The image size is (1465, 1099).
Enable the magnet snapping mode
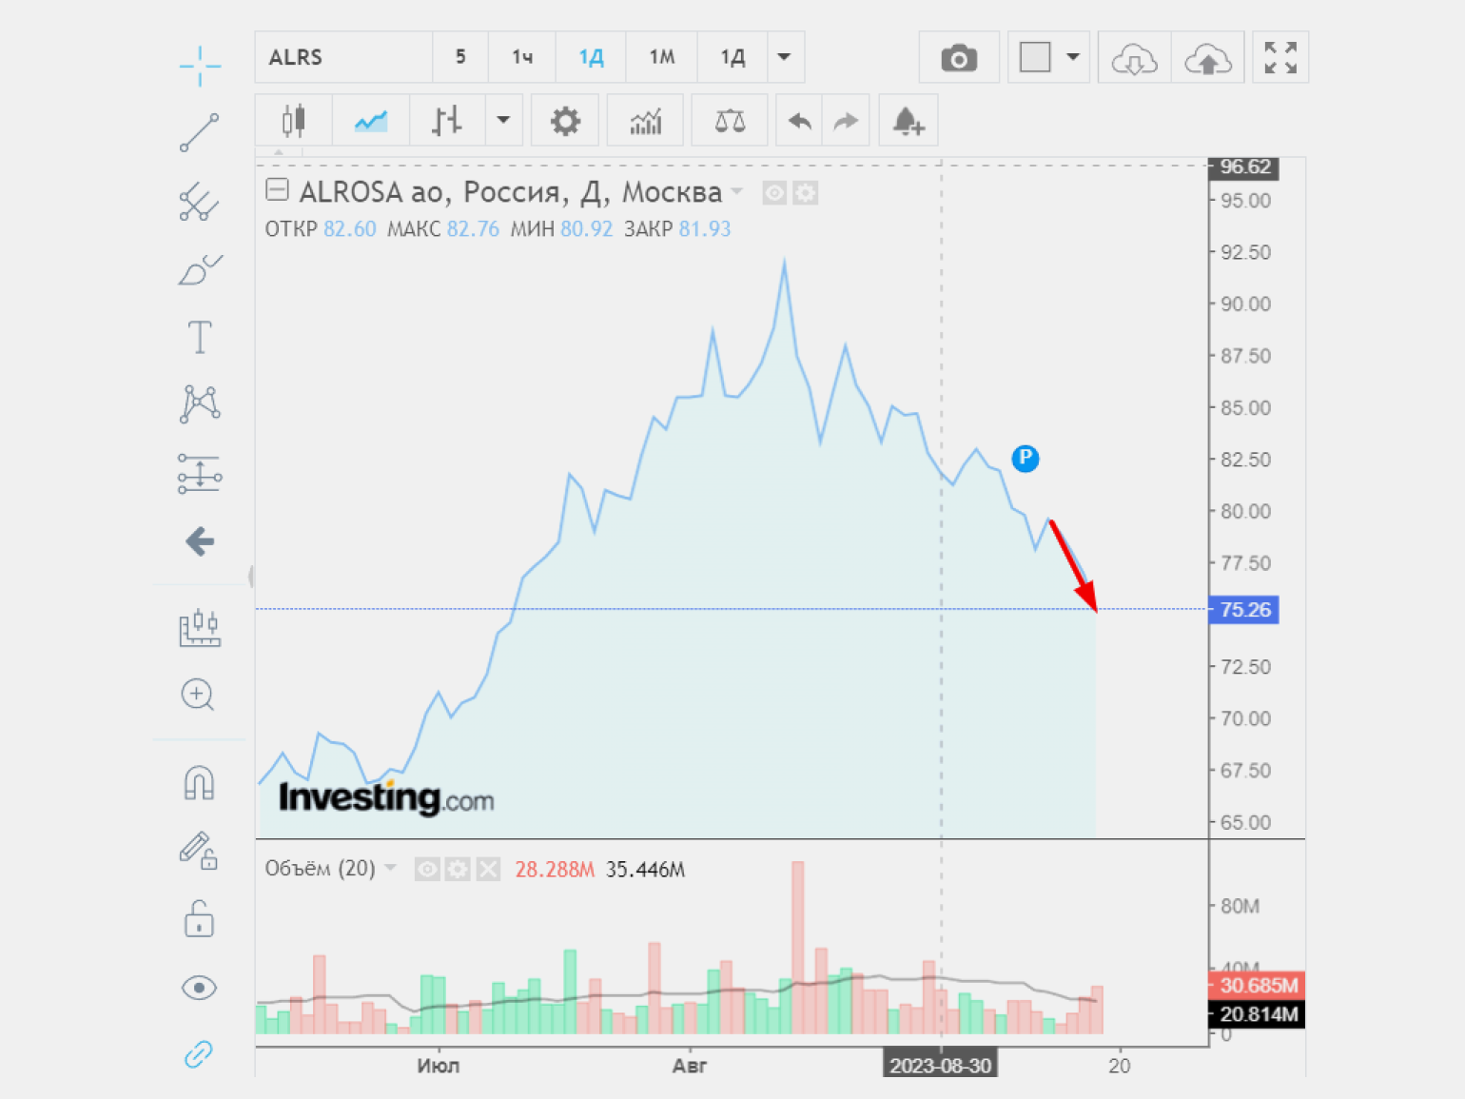coord(199,783)
